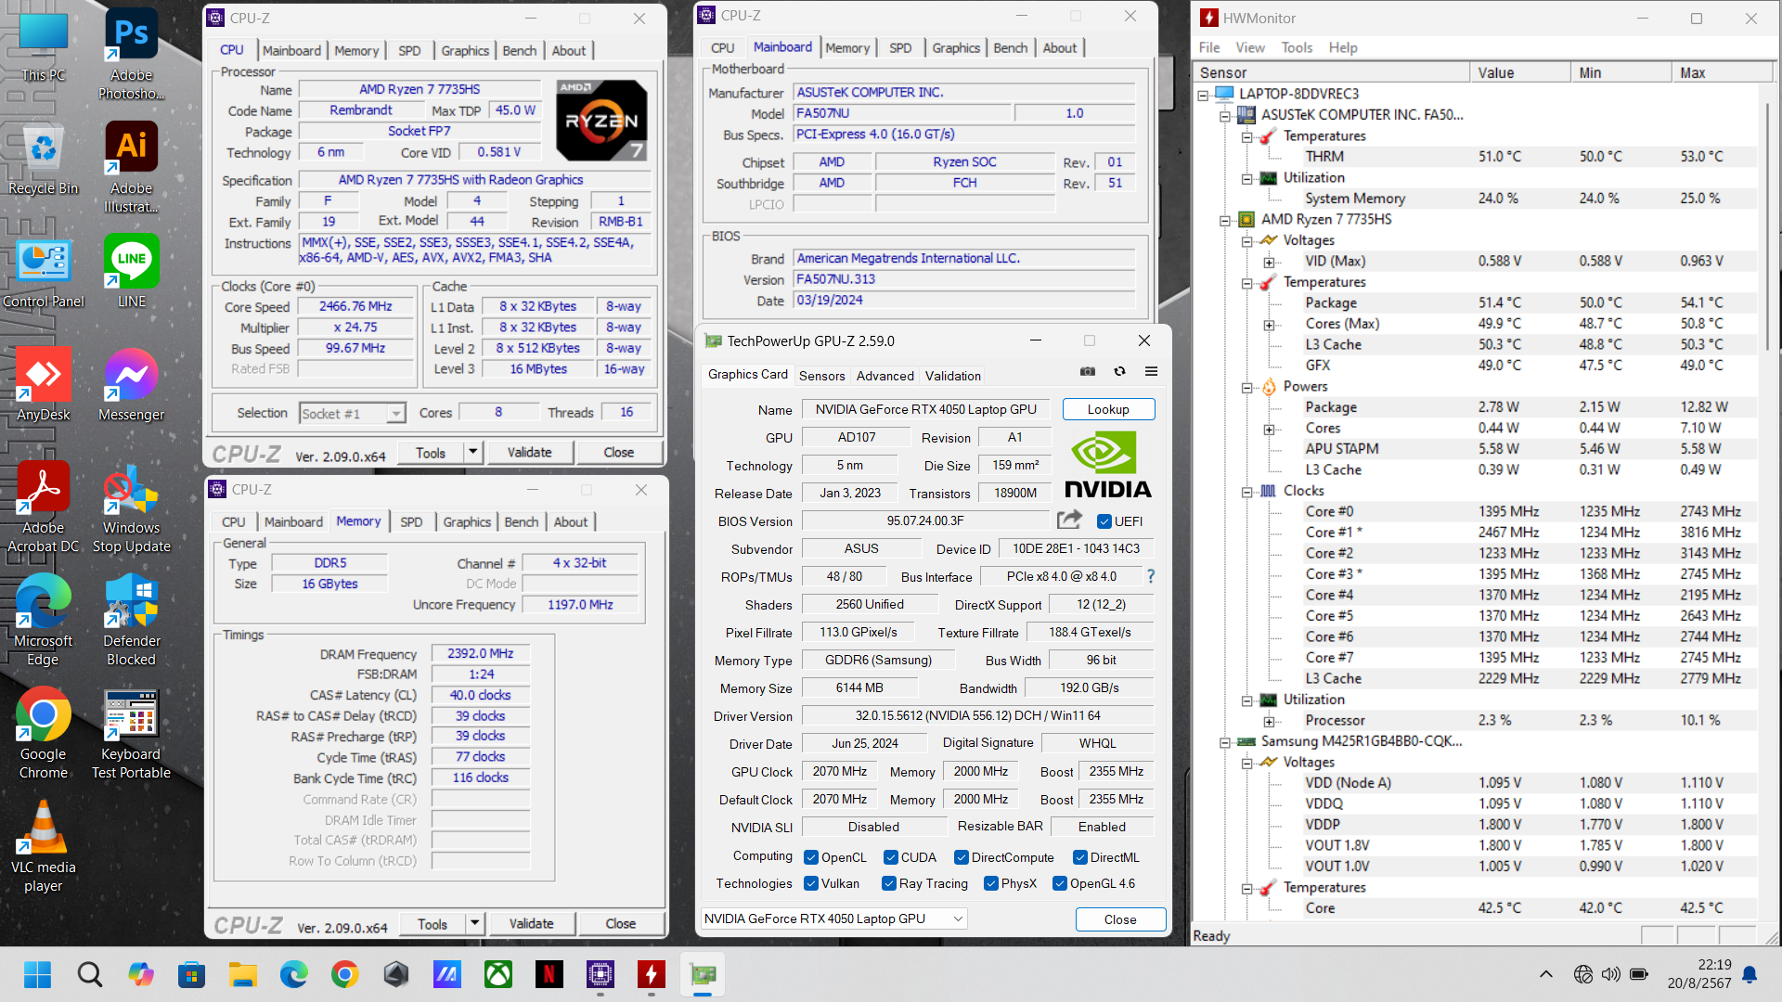1782x1002 pixels.
Task: Open Adobe Illustrator desktop shortcut
Action: 131,168
